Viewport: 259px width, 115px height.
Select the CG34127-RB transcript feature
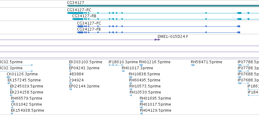tap(166, 19)
